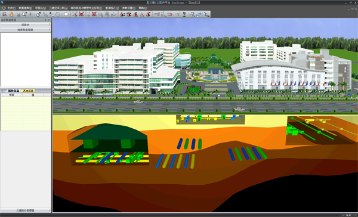The image size is (358, 217).
Task: Switch to the 属性信息 tab
Action: click(14, 91)
